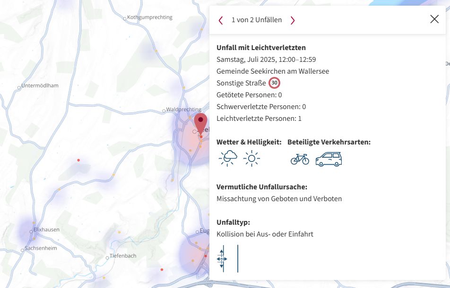Screen dimensions: 450x288
Task: Click the collision type diagram icon
Action: point(227,258)
